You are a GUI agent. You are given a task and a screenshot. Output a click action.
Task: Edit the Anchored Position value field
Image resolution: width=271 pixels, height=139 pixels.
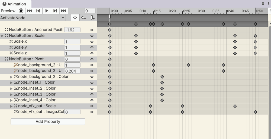pyautogui.click(x=72, y=30)
